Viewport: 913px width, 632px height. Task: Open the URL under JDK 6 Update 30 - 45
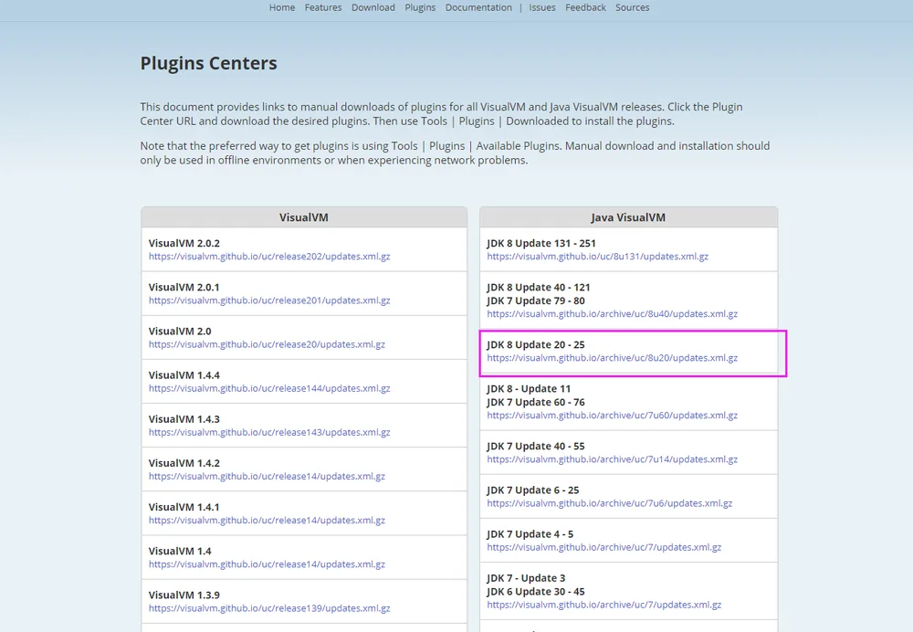tap(603, 605)
